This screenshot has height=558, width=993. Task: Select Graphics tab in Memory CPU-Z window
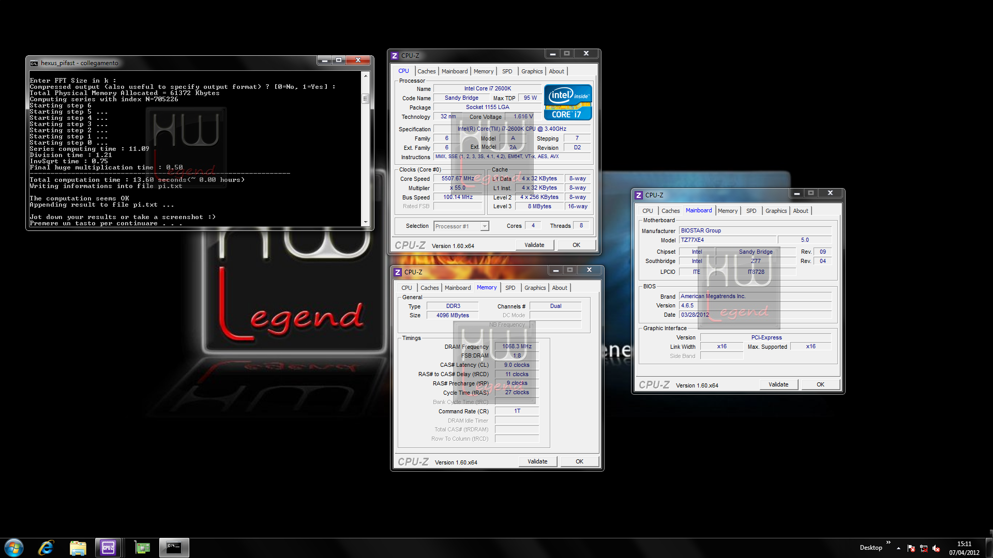click(535, 288)
